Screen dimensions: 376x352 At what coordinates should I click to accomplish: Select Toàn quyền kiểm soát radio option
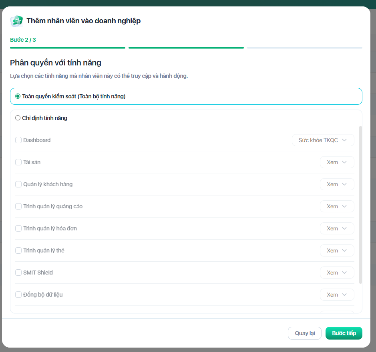click(18, 96)
